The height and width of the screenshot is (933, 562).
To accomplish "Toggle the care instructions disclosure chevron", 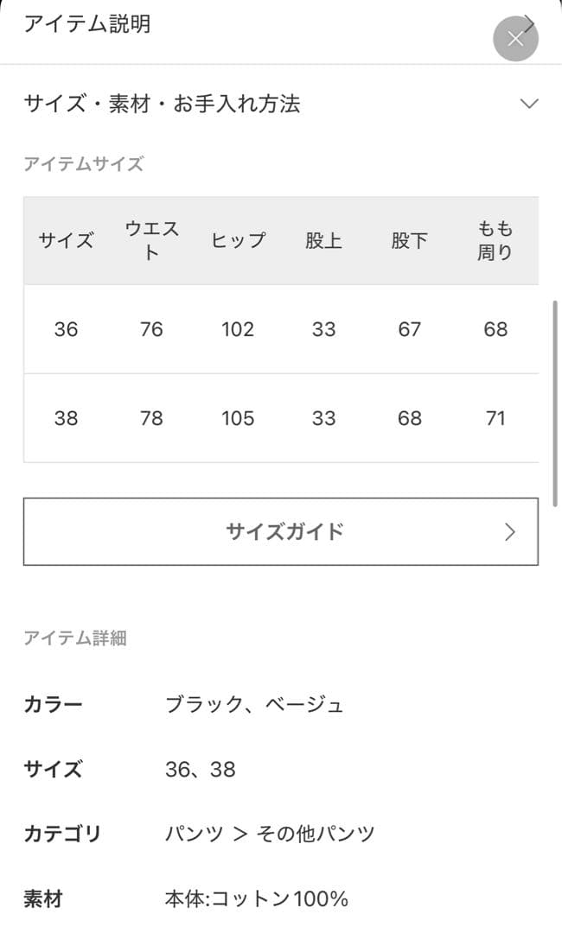I will pos(529,103).
